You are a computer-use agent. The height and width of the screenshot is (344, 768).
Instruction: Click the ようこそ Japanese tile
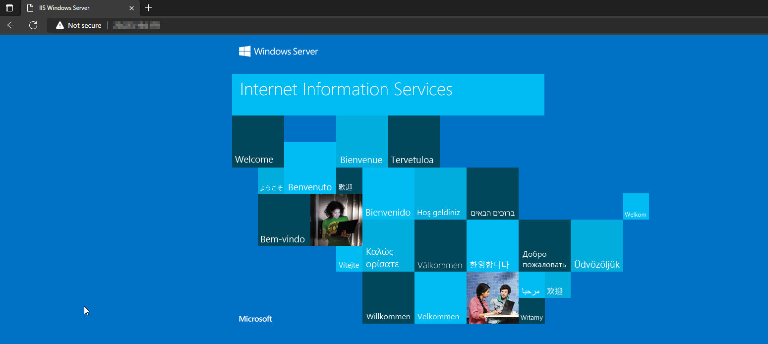click(271, 180)
